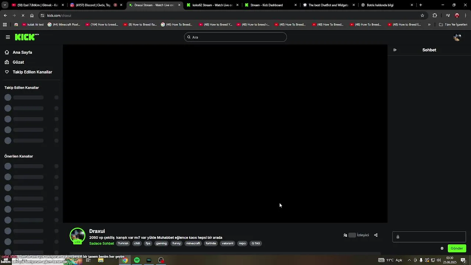This screenshot has height=265, width=471.
Task: Click the valorant tag
Action: (x=227, y=244)
